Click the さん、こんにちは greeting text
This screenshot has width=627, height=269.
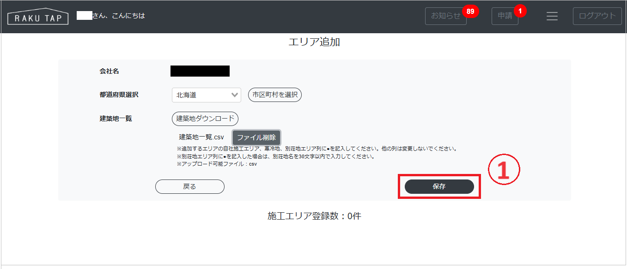coord(119,16)
